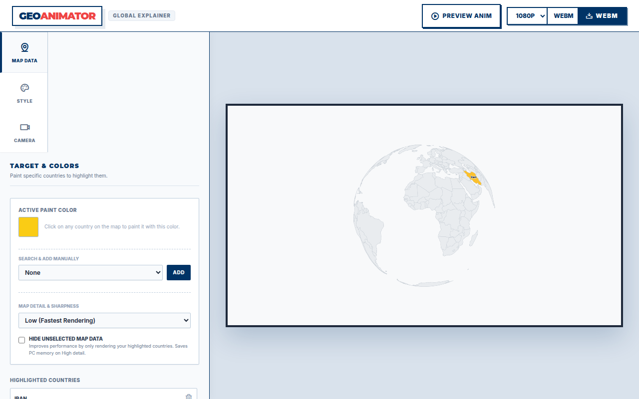Screen dimensions: 639x399
Task: Select the WEBM format toggle
Action: coord(563,16)
